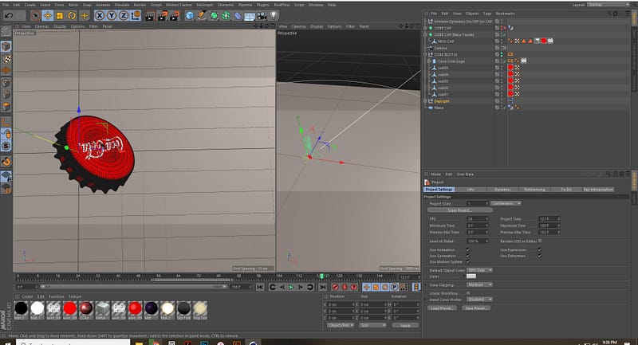Enable Texture mode in left toolbar
638x345 pixels.
[x=6, y=59]
